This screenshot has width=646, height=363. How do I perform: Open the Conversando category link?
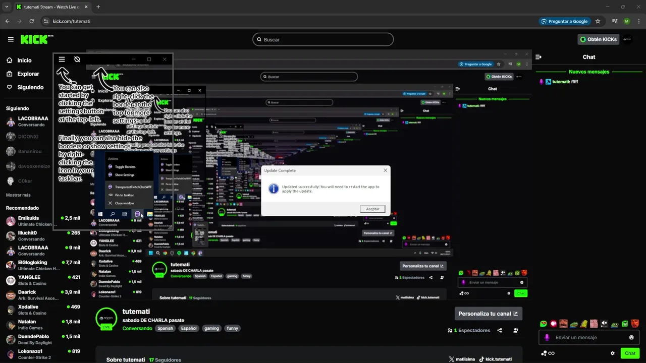pyautogui.click(x=137, y=328)
